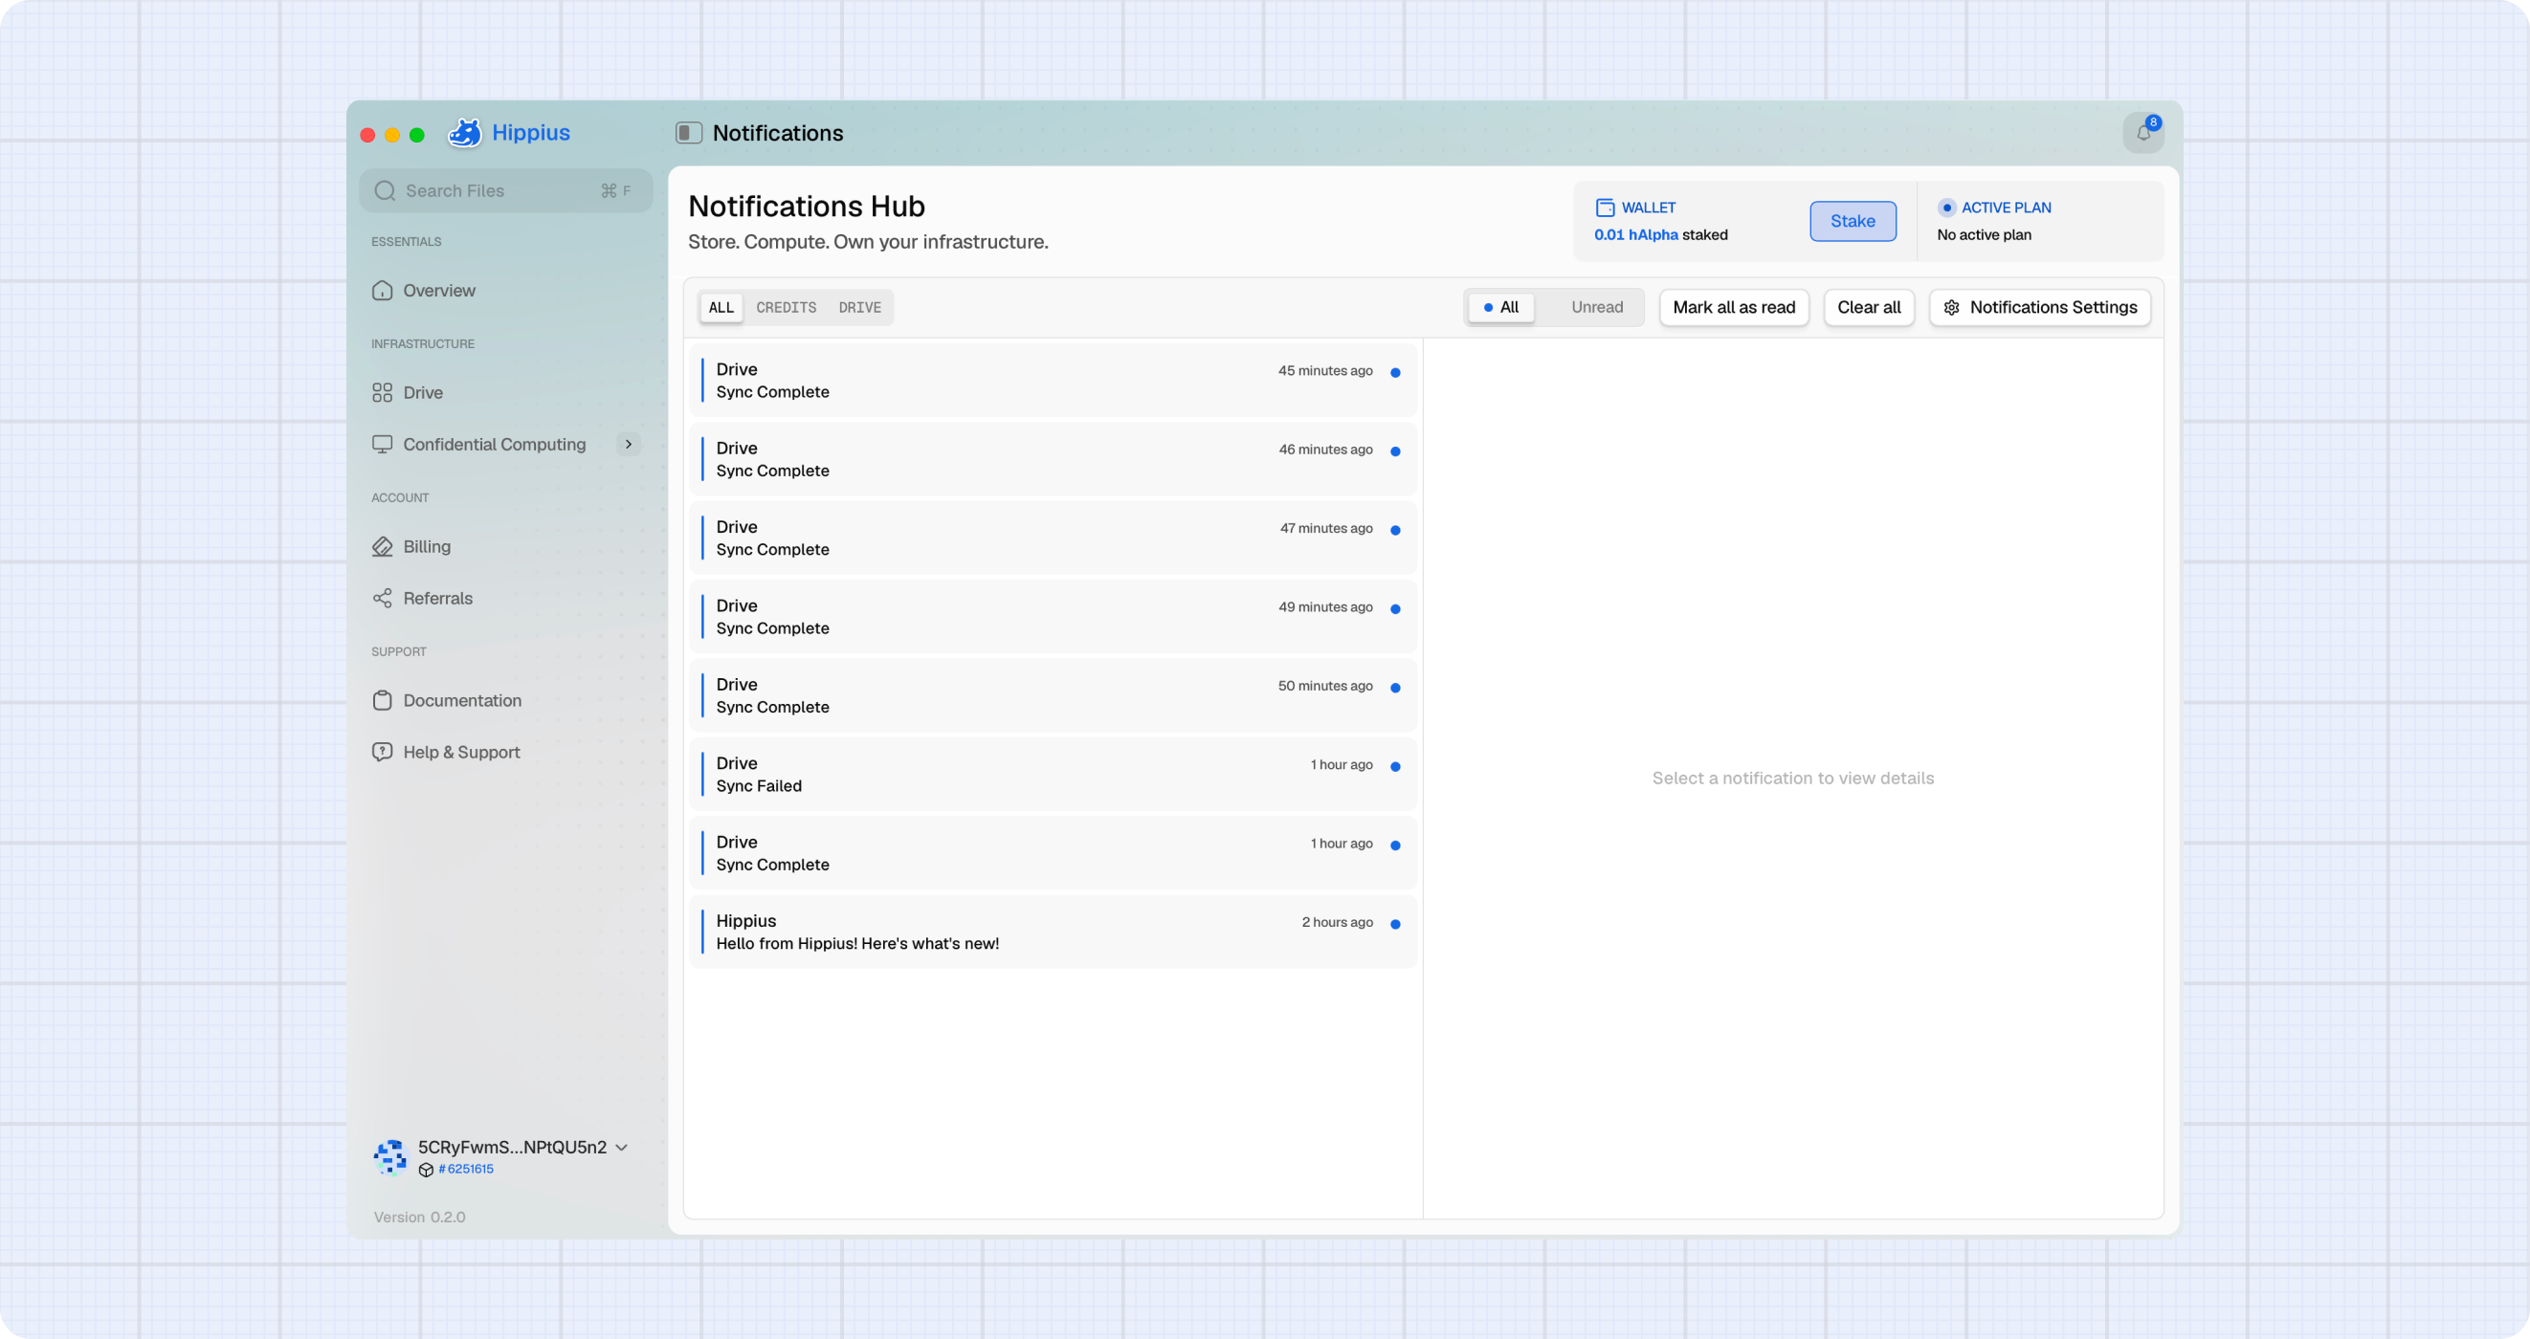The height and width of the screenshot is (1339, 2530).
Task: Click the Documentation clipboard icon
Action: [382, 700]
